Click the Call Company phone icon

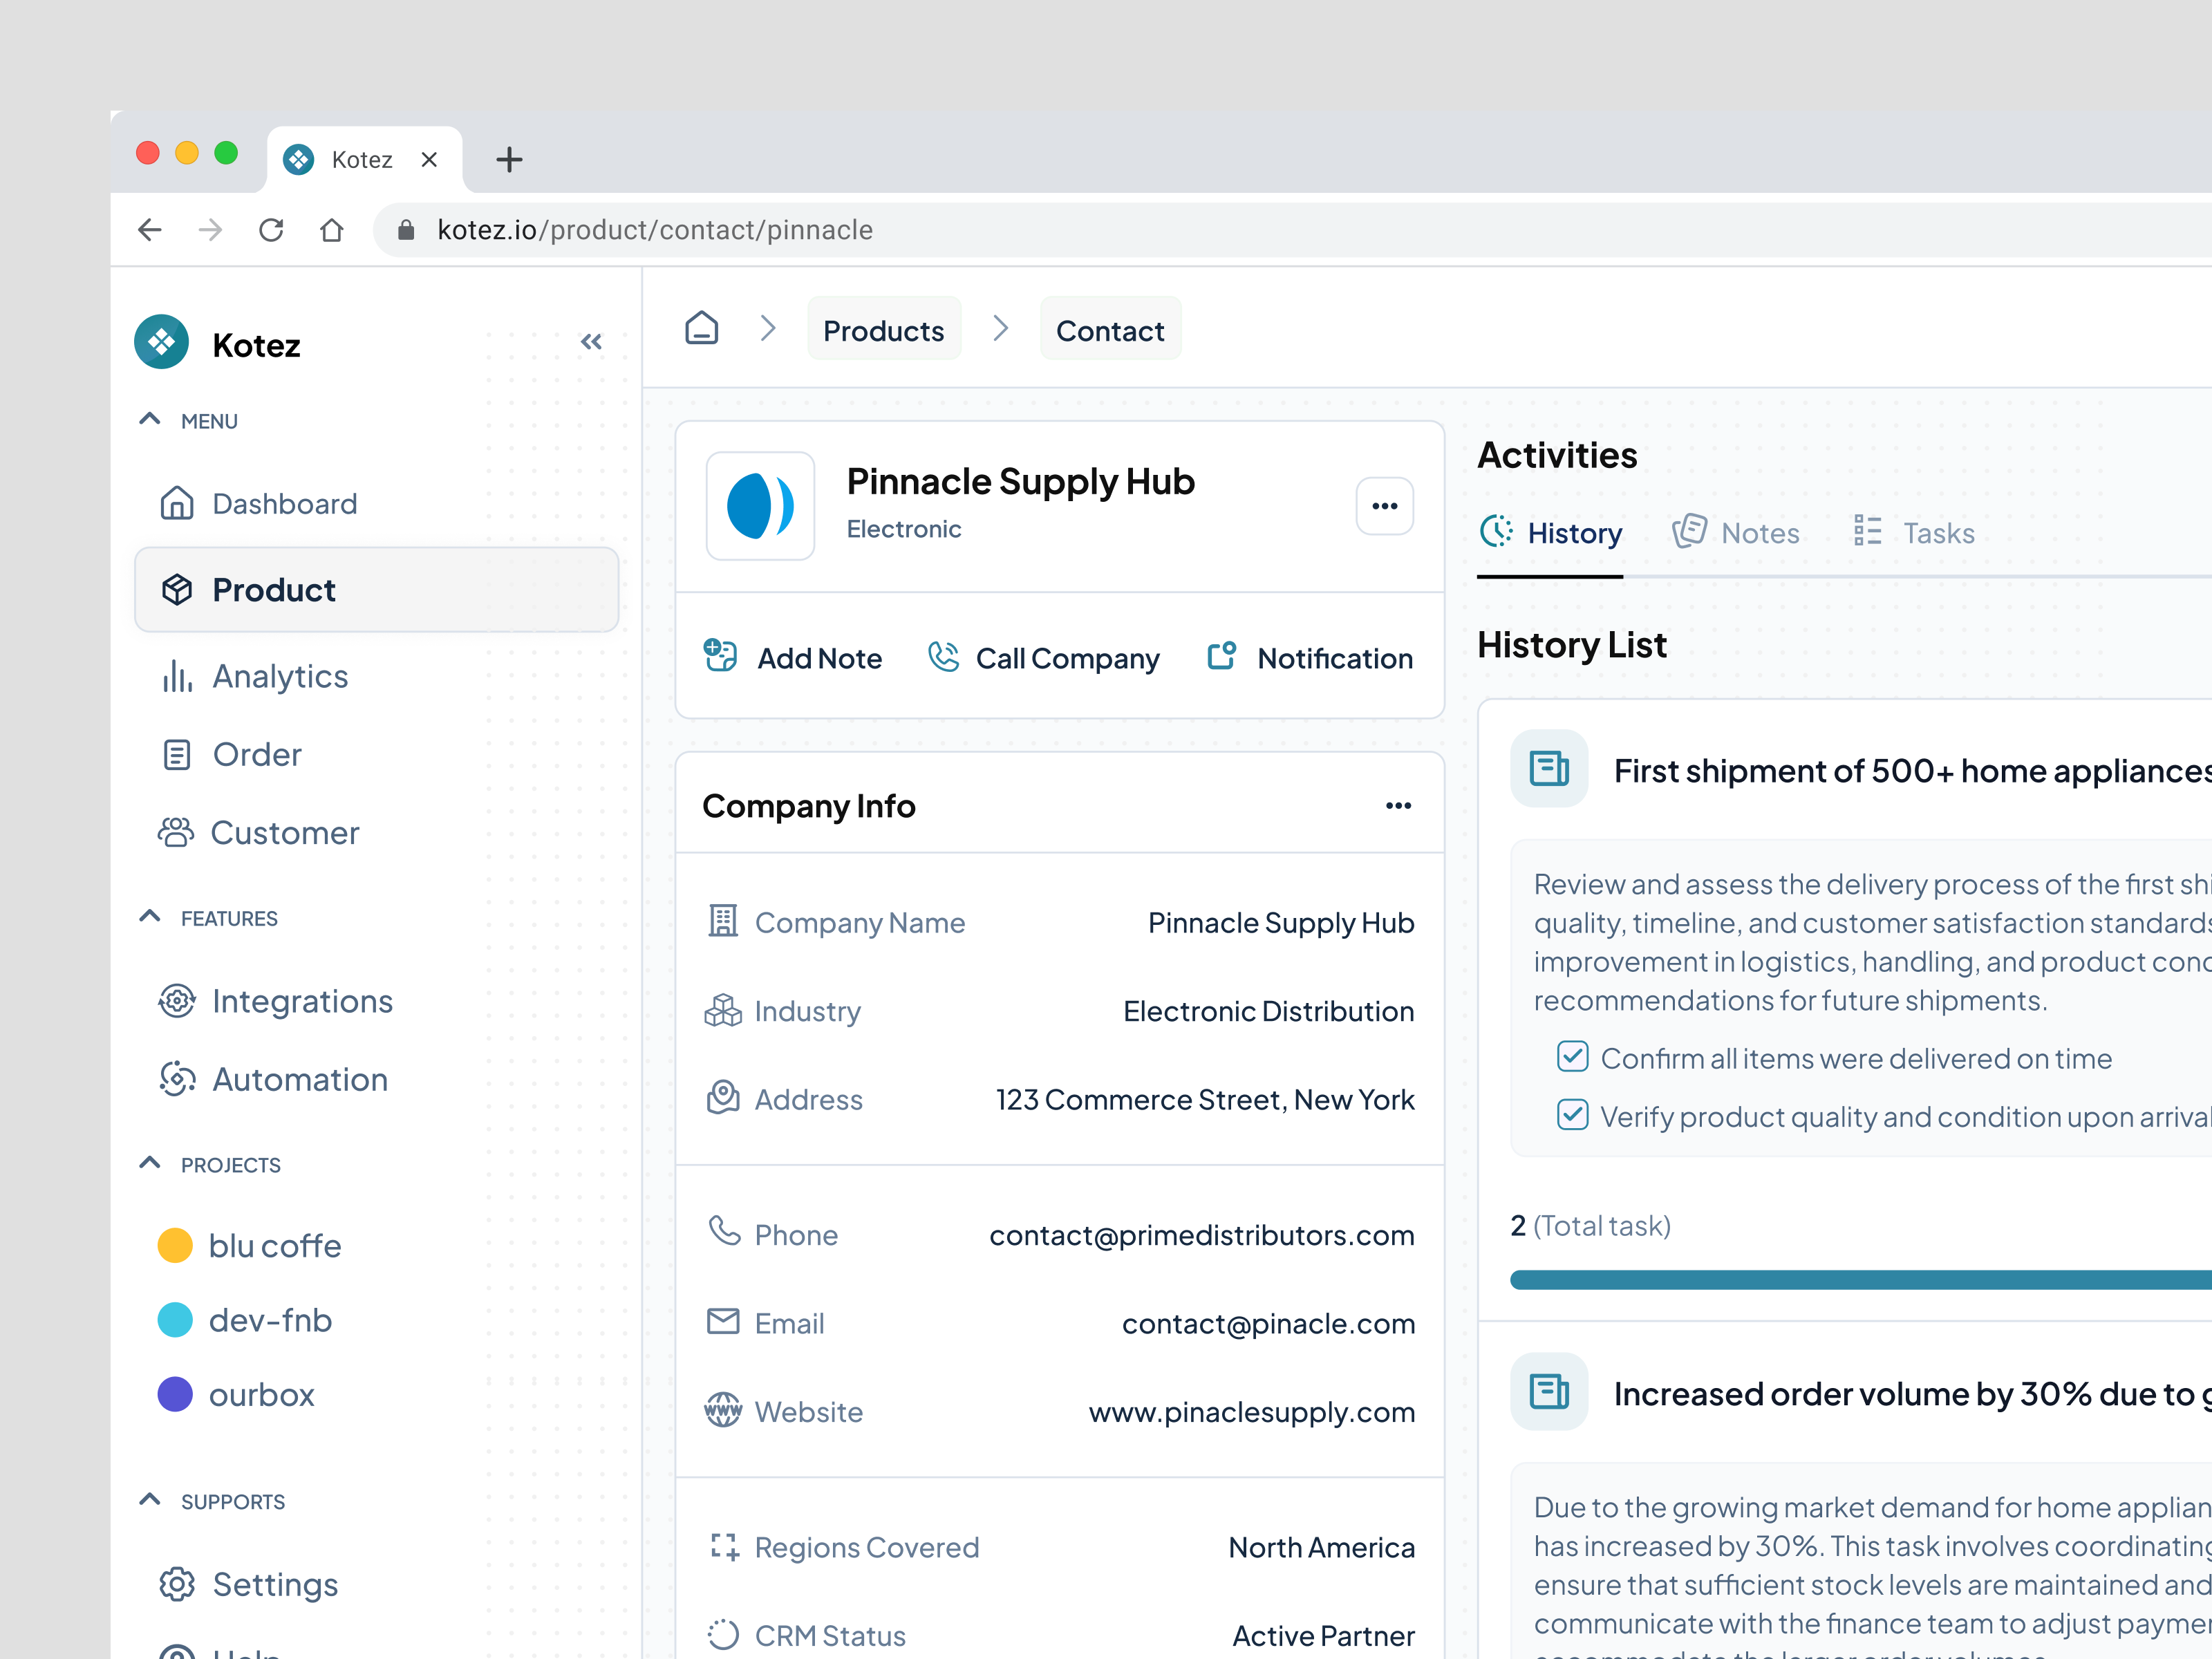(943, 657)
